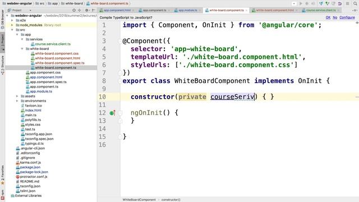Close the app.component.html editor tab
The image size is (359, 202).
coord(134,10)
